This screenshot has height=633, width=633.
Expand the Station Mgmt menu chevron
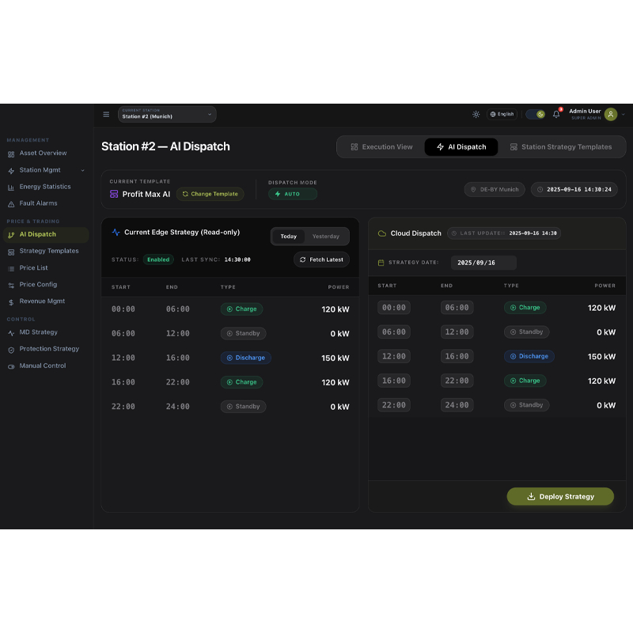click(x=82, y=169)
